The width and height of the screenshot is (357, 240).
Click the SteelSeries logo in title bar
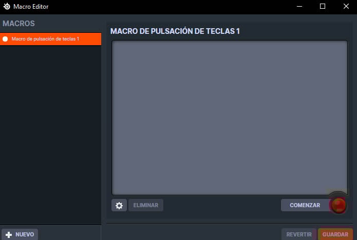(x=7, y=6)
